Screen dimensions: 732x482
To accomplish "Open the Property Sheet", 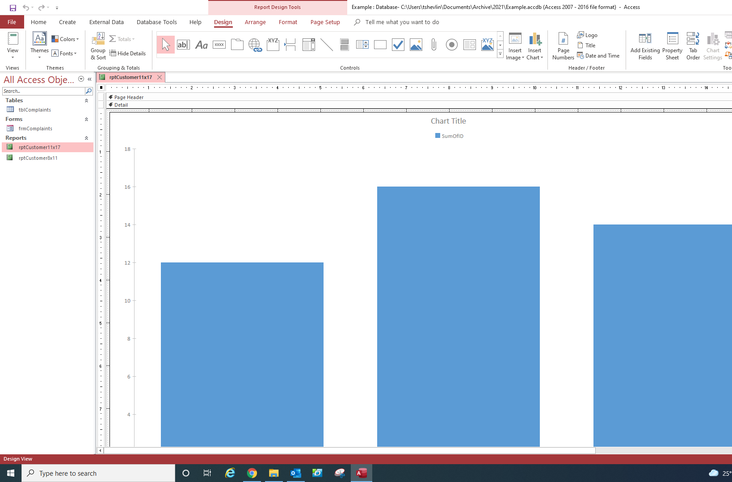I will 672,46.
